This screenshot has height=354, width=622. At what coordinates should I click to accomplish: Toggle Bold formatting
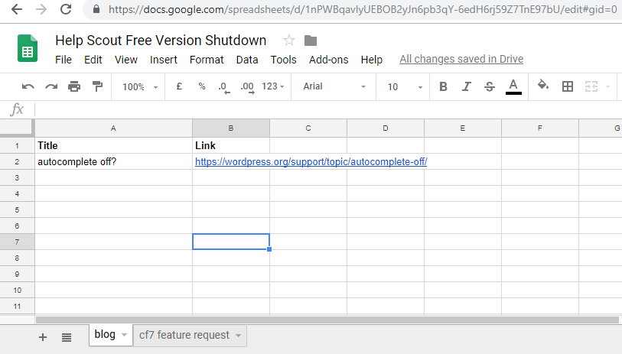click(443, 87)
